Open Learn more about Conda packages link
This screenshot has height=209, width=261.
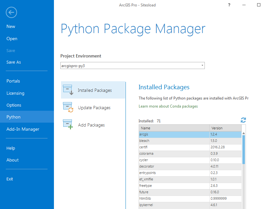point(168,106)
